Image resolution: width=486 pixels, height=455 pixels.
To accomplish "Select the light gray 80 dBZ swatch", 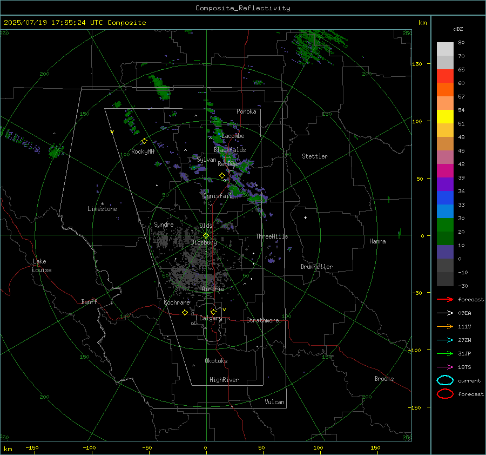I will [445, 49].
